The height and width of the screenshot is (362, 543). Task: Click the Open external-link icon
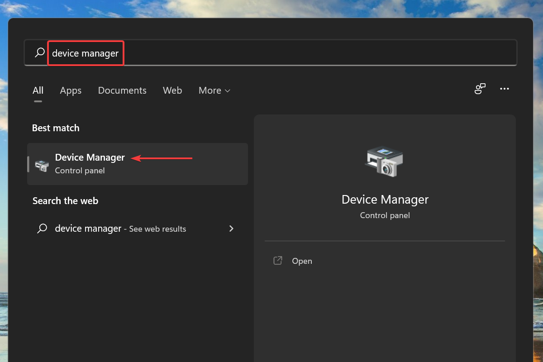[x=278, y=261]
